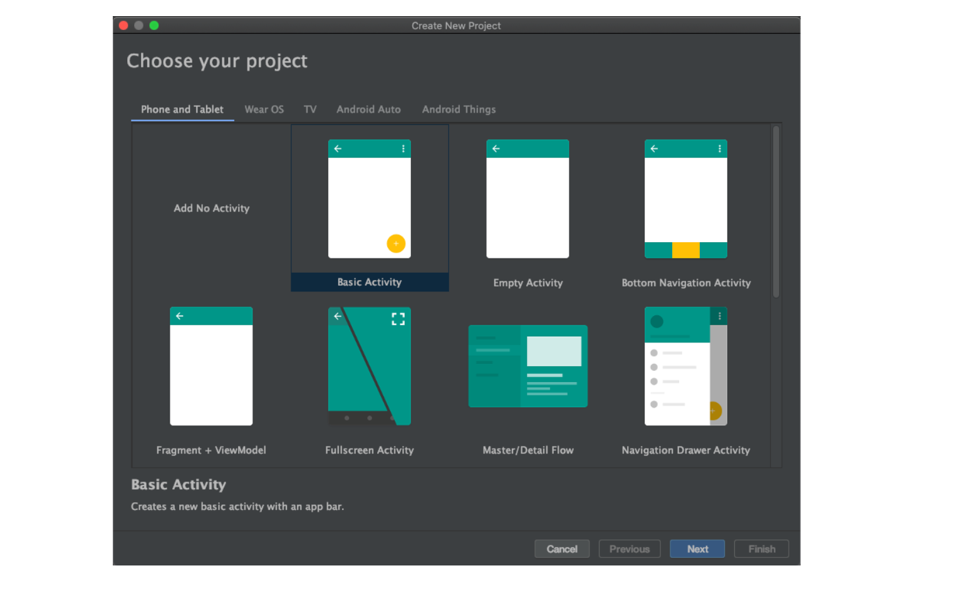
Task: Switch to the Phone and Tablet tab
Action: 182,109
